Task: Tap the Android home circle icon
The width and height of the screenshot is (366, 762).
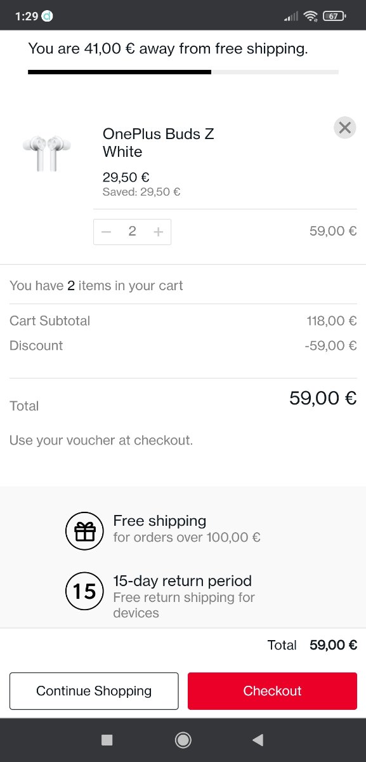Action: click(183, 740)
